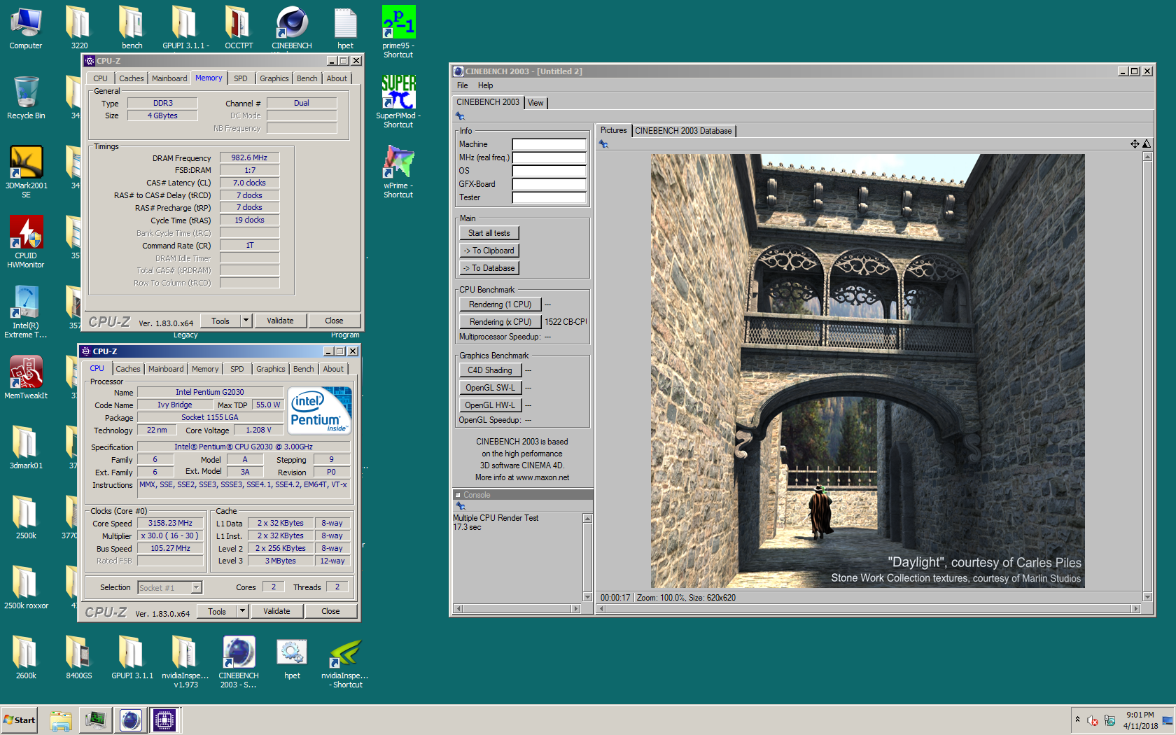Run Rendering (1 CPU) benchmark

pos(500,304)
